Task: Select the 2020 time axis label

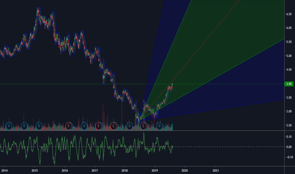Action: (185, 171)
